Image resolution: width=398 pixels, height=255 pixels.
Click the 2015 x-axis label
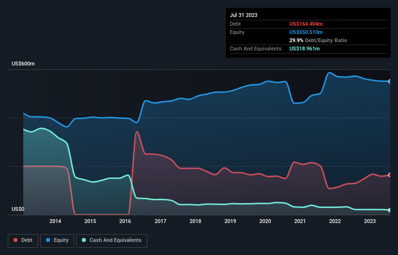point(90,221)
